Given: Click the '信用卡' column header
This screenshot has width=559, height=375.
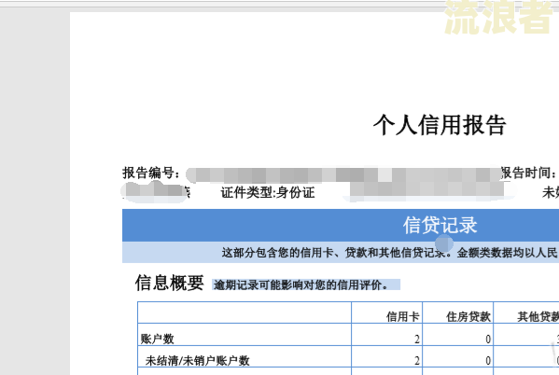Looking at the screenshot, I should pos(403,316).
